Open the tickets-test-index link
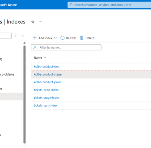151x148 pixels. point(46,106)
